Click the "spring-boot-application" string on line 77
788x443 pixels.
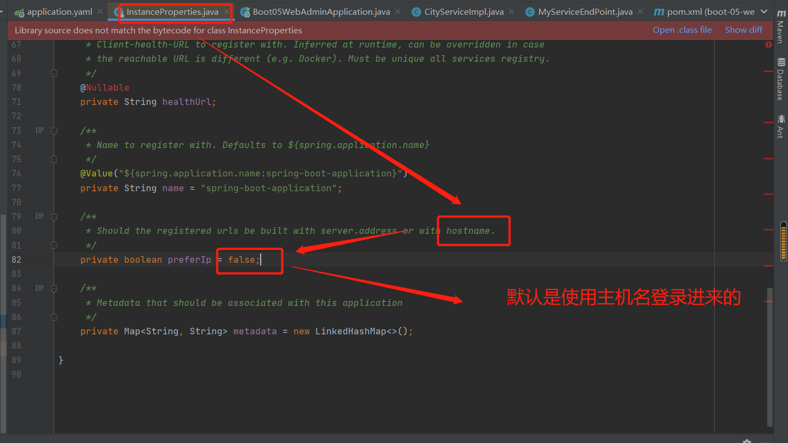(268, 188)
